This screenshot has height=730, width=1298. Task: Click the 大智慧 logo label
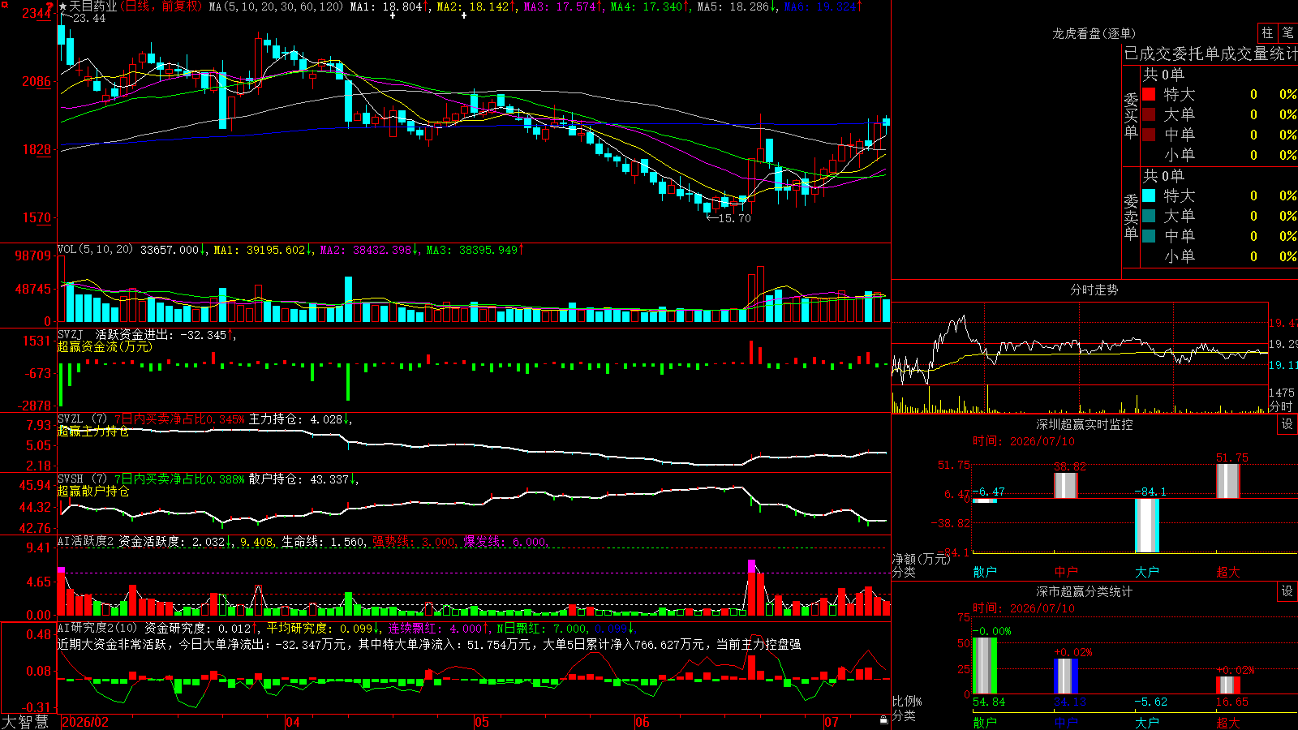click(25, 722)
